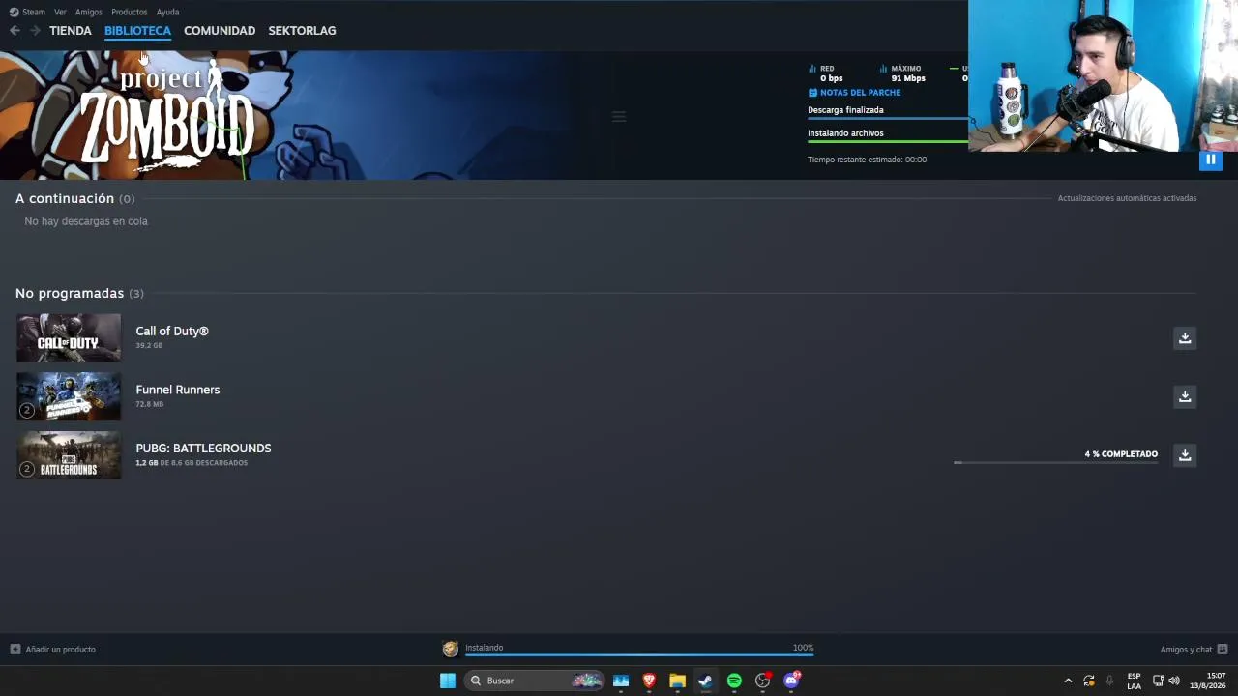Open the volume control in the tray

point(1174,681)
